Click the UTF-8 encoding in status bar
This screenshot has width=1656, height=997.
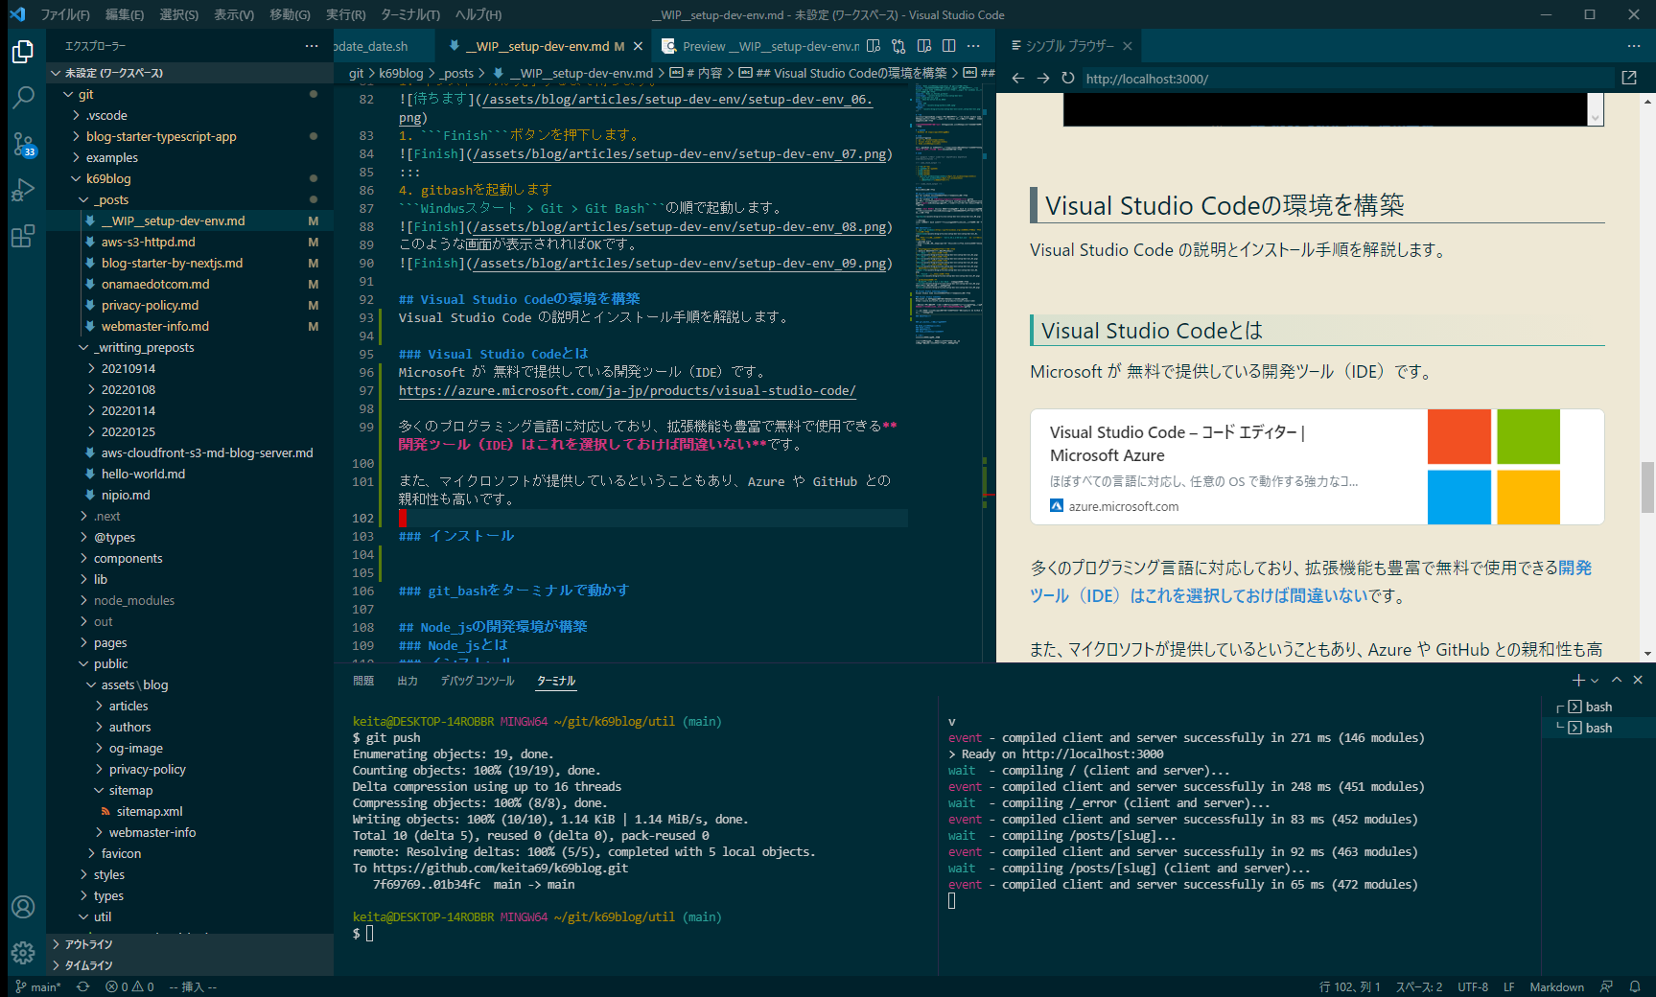tap(1473, 986)
